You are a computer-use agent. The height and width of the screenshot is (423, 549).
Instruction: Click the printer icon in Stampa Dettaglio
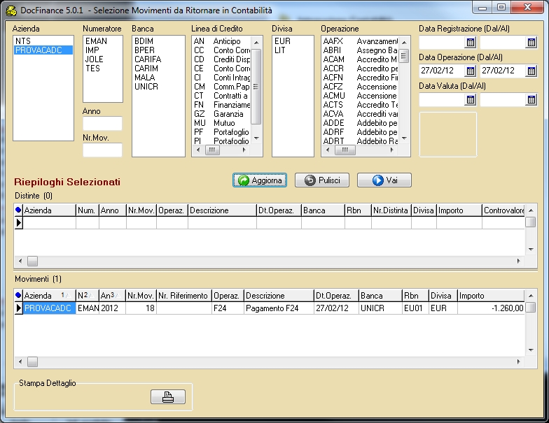168,397
